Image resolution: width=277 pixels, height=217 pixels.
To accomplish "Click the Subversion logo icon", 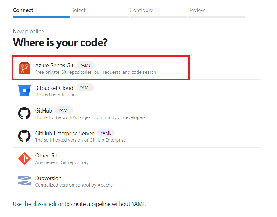I will coord(24,181).
